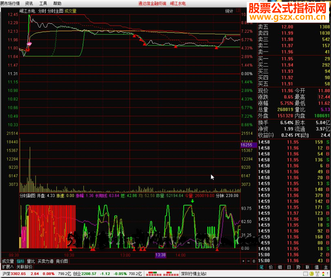Click 沪深 index value 3302.65
331x278 pixels.
[18, 274]
